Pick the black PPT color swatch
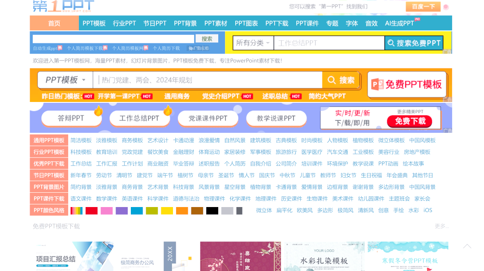The height and width of the screenshot is (271, 484). click(x=212, y=211)
